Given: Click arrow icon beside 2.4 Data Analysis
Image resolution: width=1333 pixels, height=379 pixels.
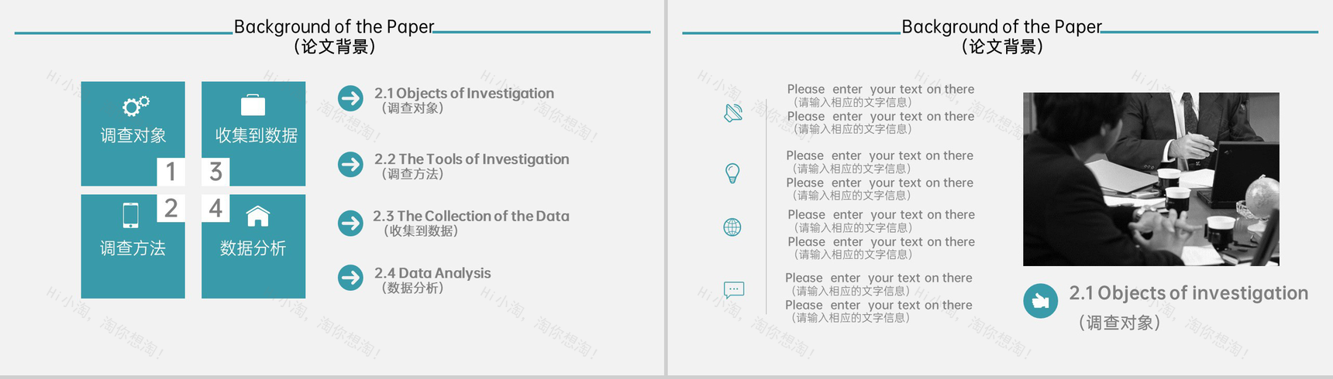Looking at the screenshot, I should coord(351,278).
